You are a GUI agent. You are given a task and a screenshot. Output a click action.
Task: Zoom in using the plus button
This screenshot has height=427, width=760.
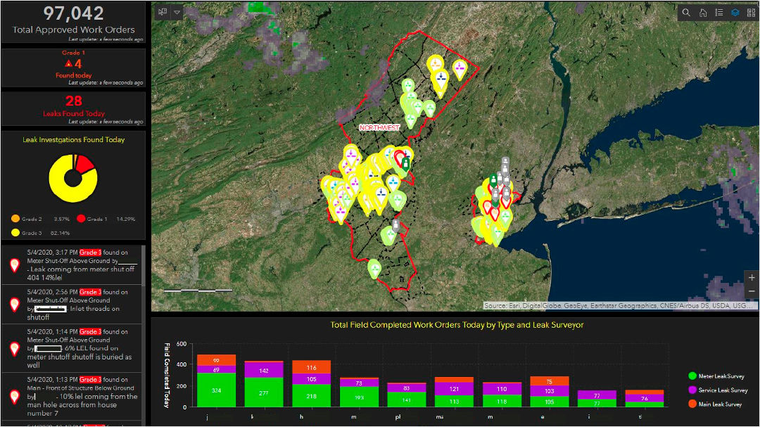click(752, 278)
